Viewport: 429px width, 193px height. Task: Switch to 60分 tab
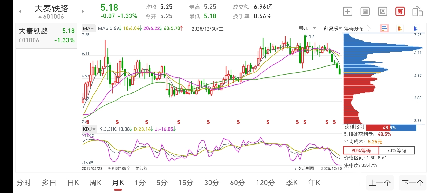click(238, 183)
